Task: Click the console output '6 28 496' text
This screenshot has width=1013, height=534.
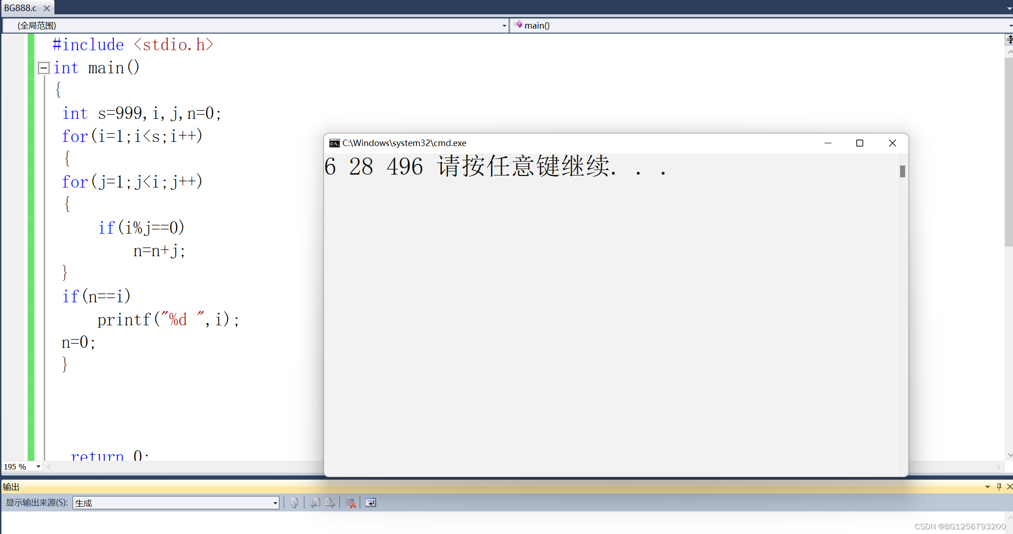Action: tap(374, 166)
